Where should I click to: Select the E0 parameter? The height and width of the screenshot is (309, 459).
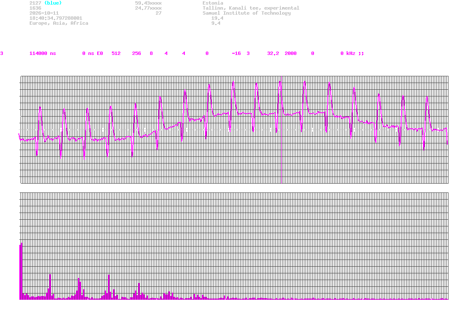(x=100, y=53)
